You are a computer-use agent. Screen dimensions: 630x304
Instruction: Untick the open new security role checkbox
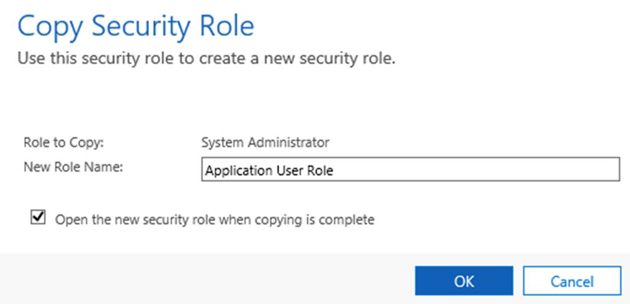[x=38, y=217]
